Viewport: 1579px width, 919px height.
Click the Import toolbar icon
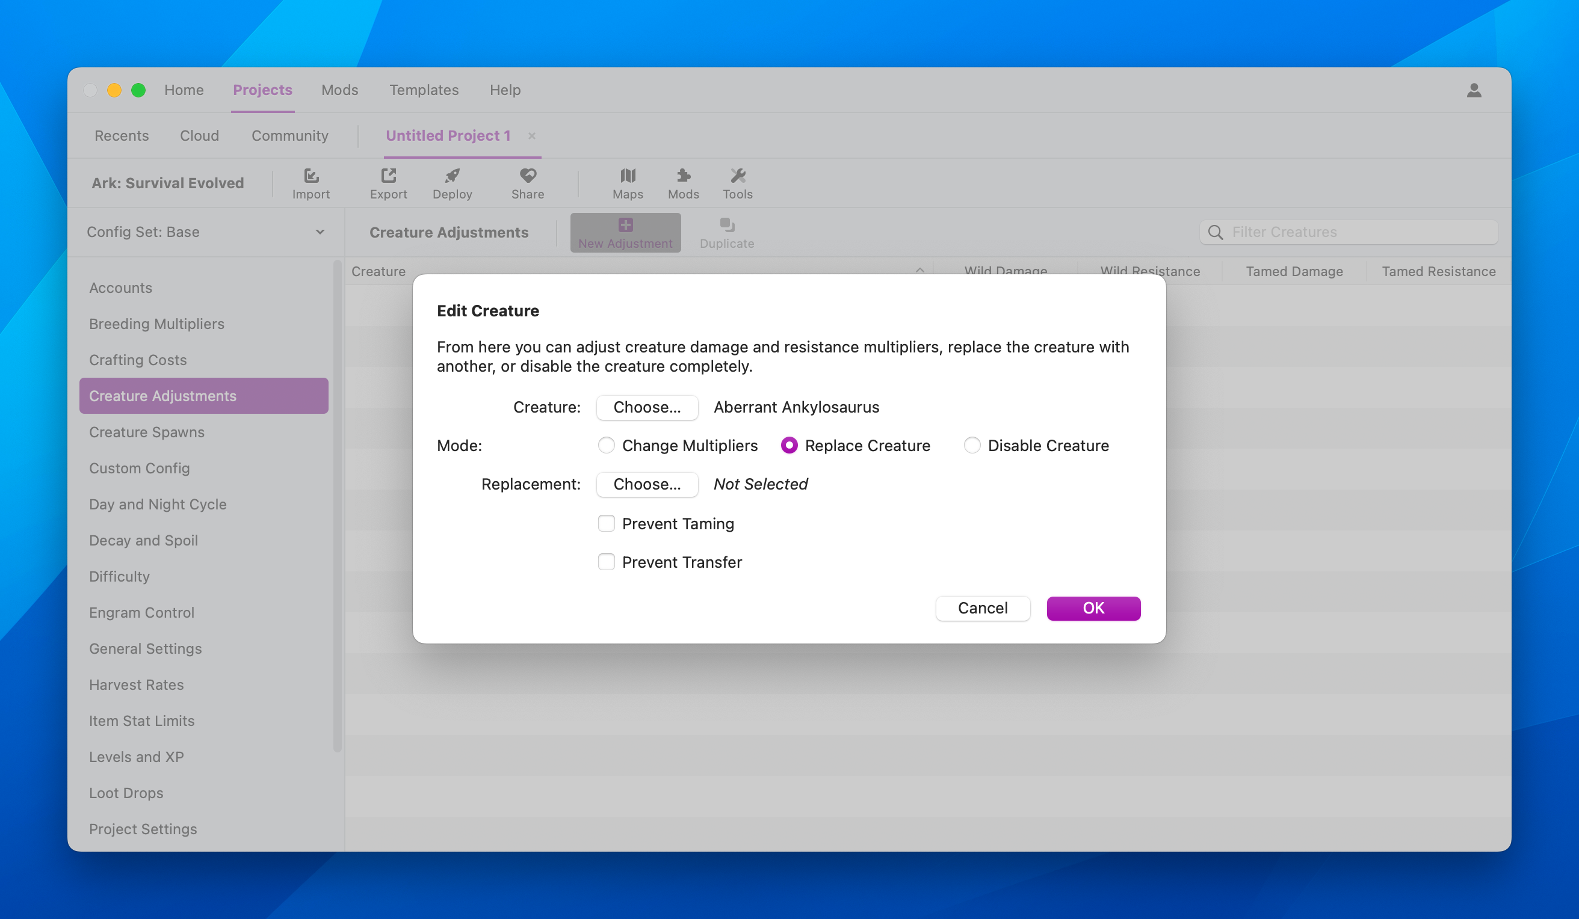[x=311, y=176]
